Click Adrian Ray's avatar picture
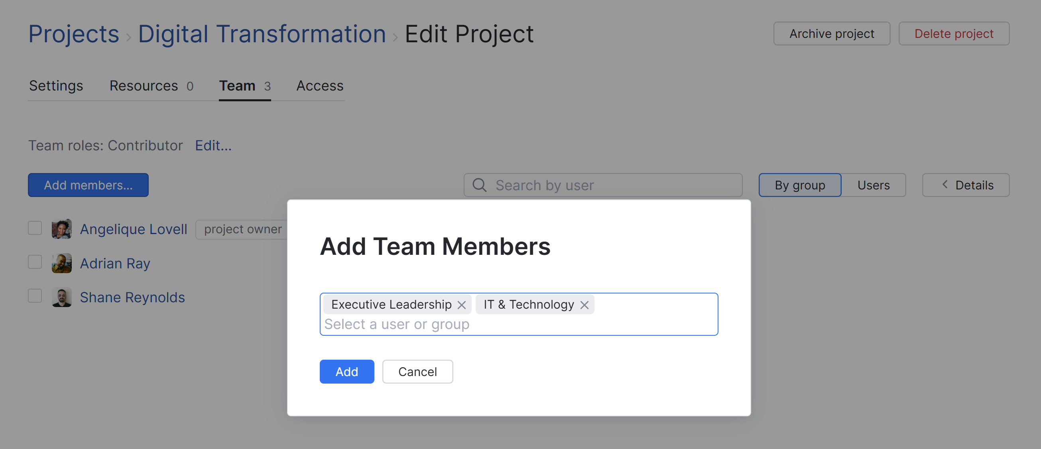This screenshot has width=1041, height=449. click(x=61, y=263)
